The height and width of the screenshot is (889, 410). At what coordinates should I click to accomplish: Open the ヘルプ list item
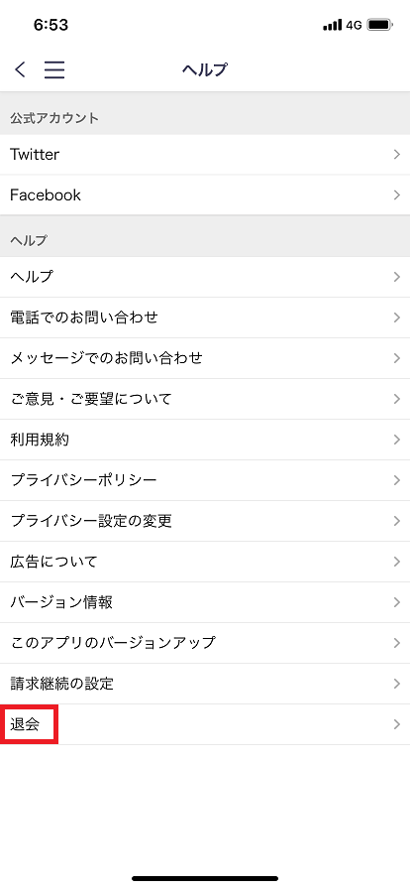pos(205,277)
